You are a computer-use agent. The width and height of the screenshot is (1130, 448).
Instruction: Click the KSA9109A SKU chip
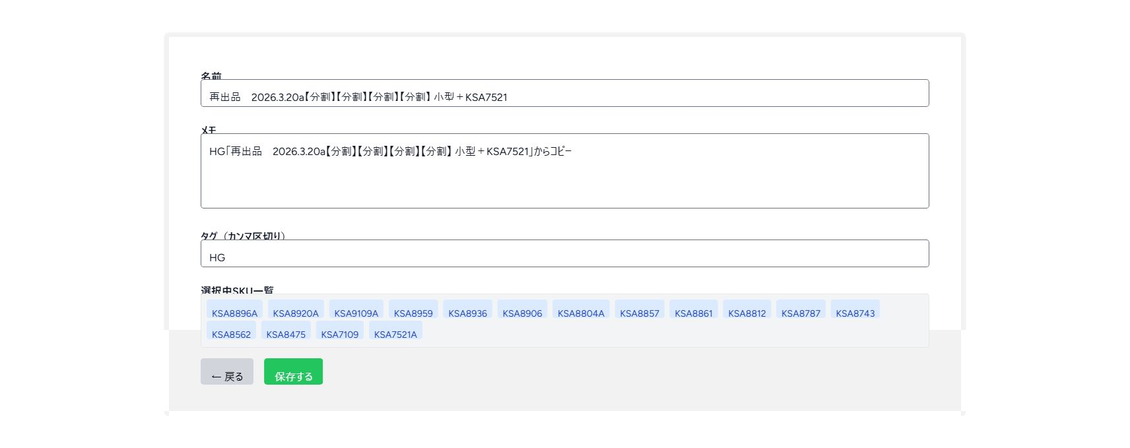point(356,311)
